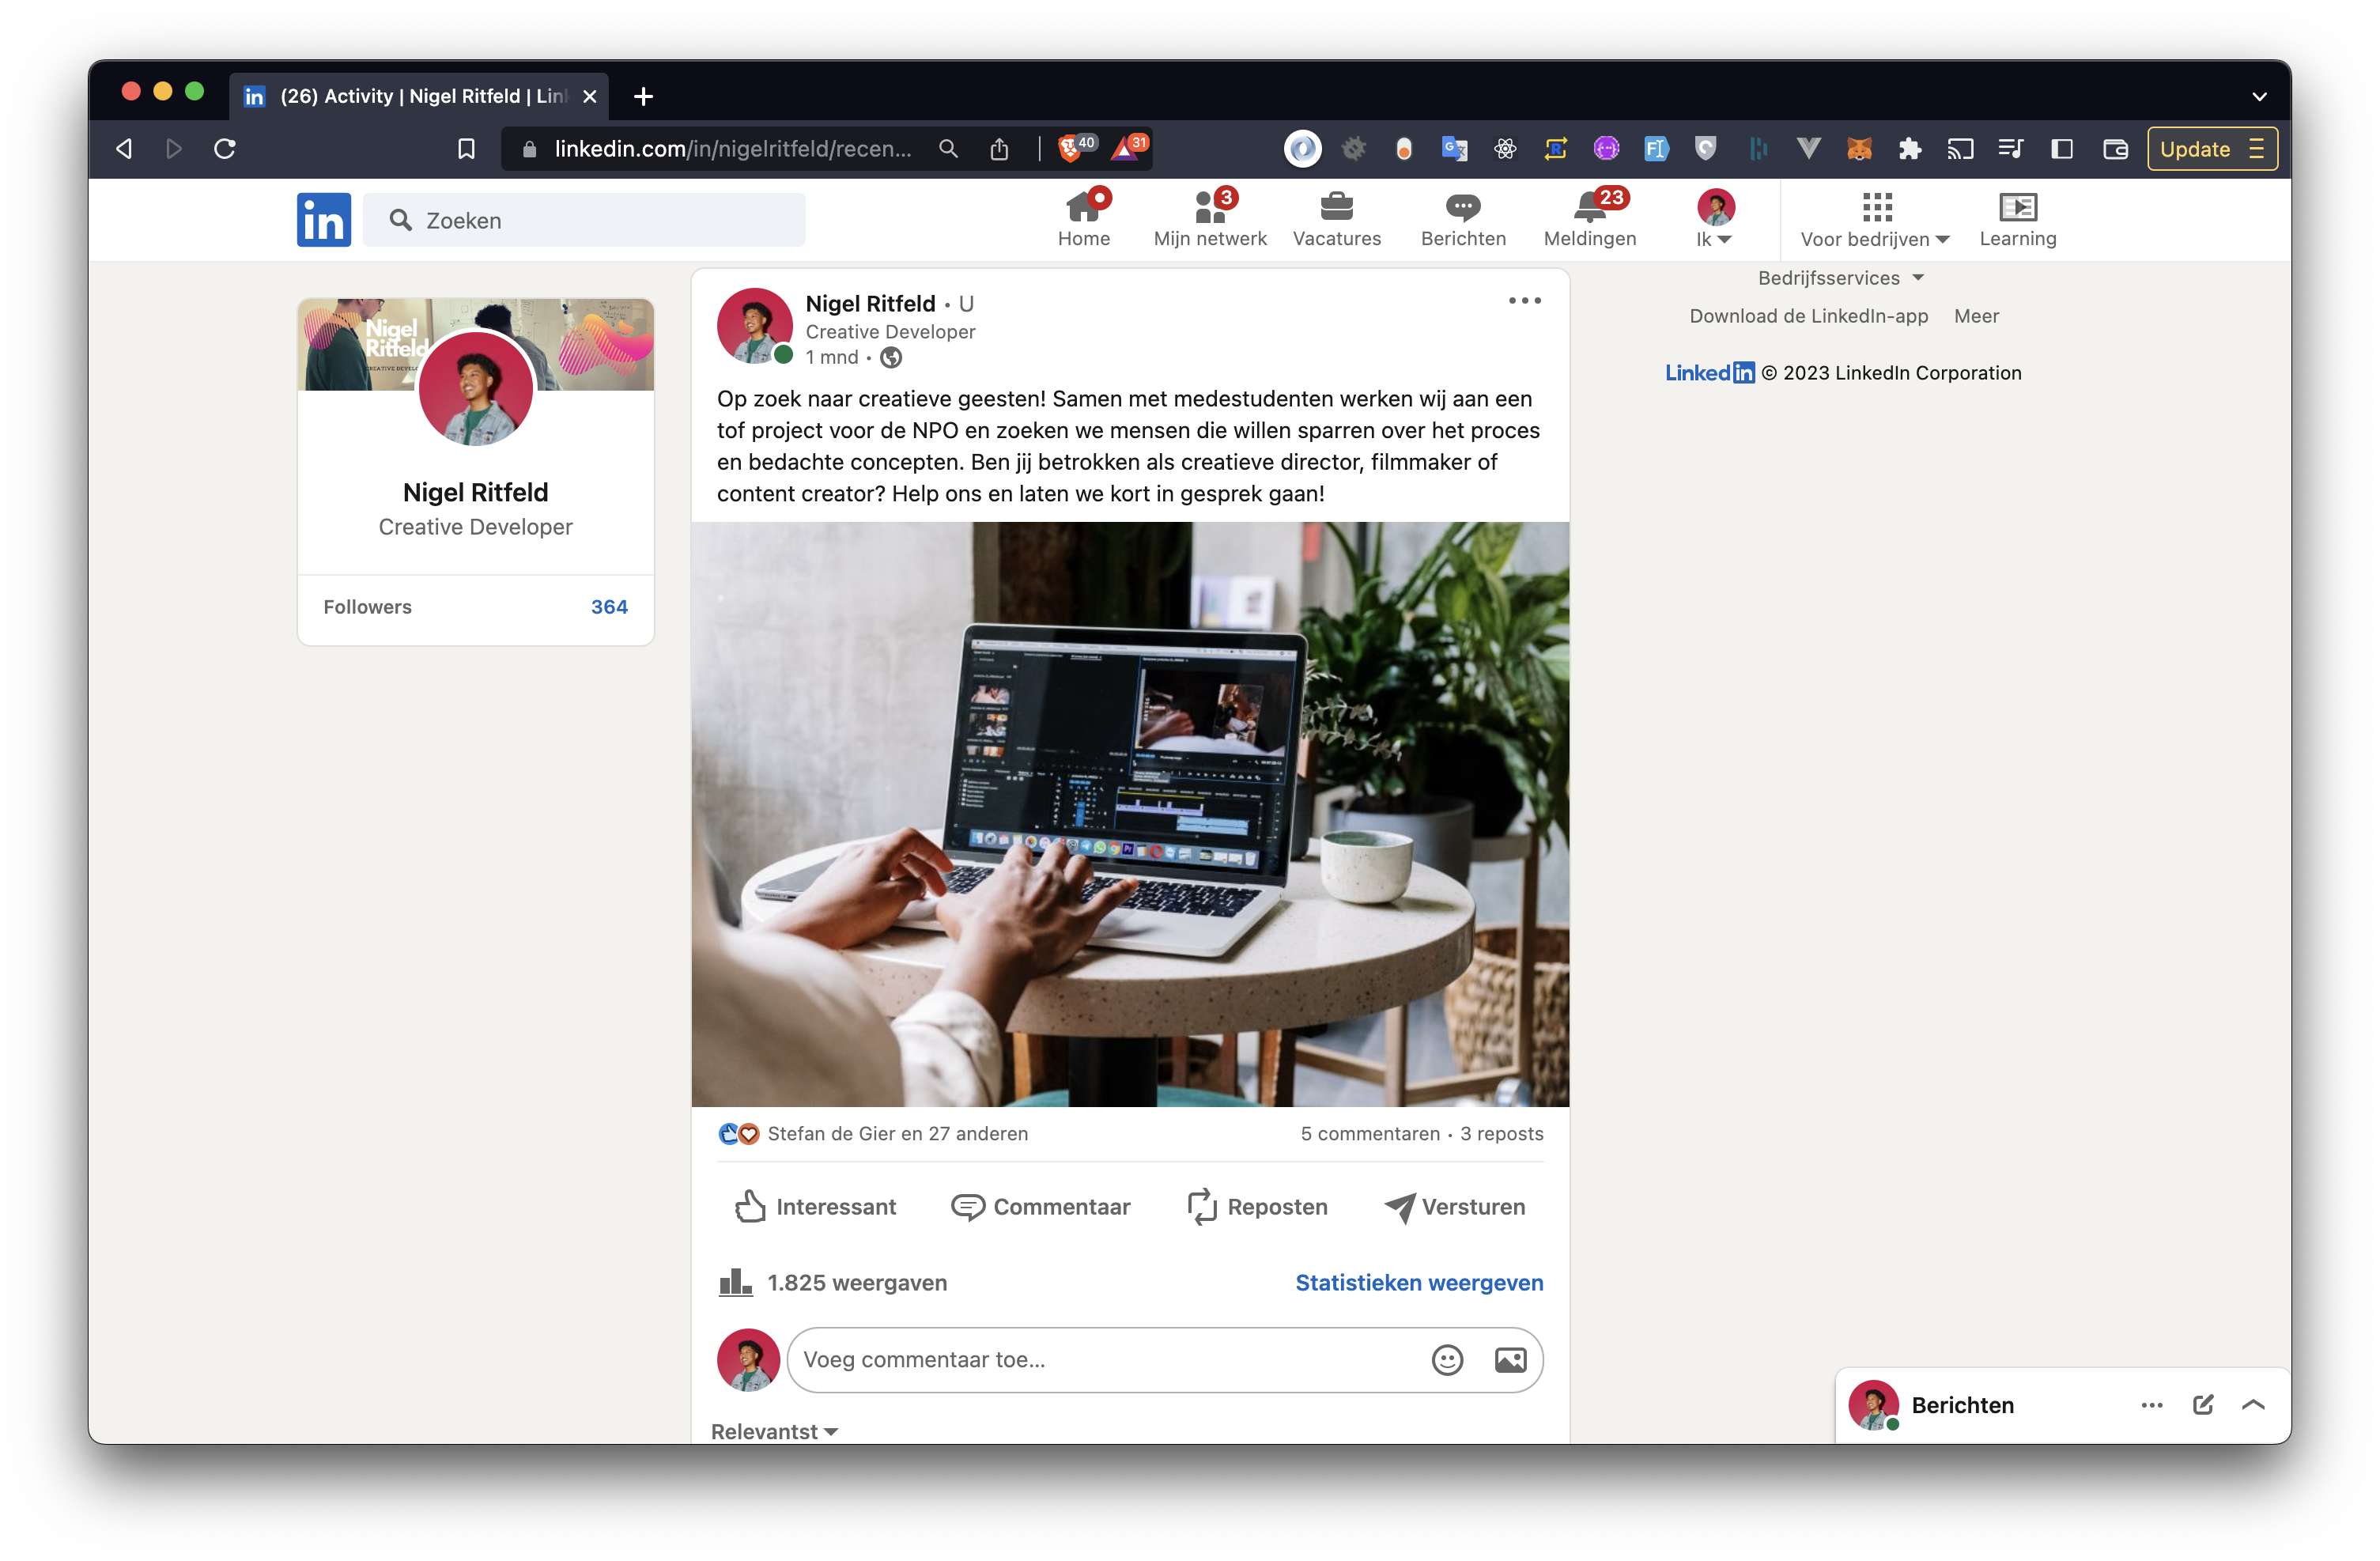Expand the Relevantst comment sort dropdown
The width and height of the screenshot is (2380, 1561).
tap(774, 1430)
